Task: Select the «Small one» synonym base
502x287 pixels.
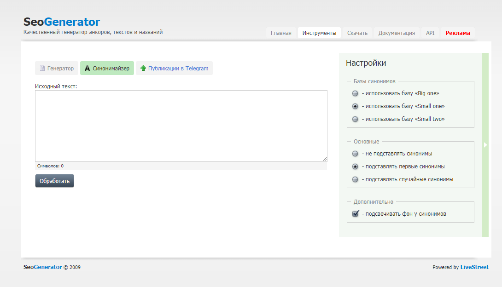Action: (x=355, y=106)
